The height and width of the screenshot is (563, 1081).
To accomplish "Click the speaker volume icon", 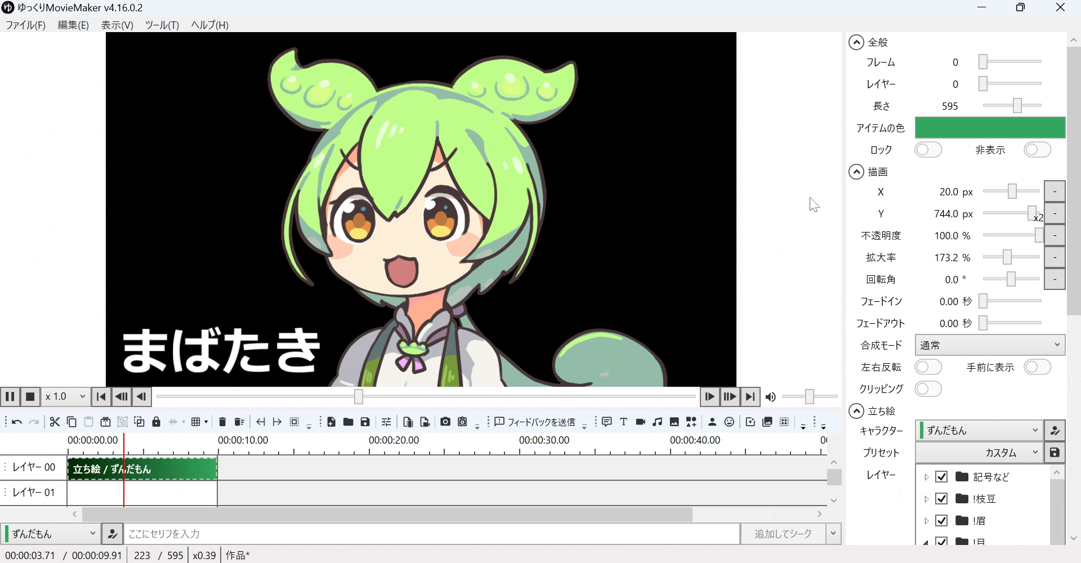I will [x=771, y=397].
